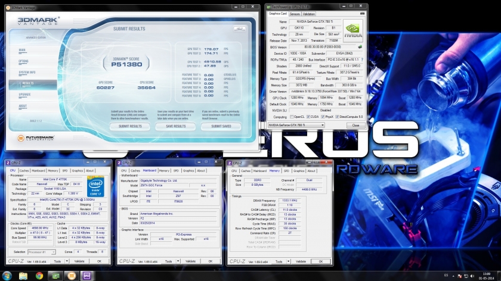Image resolution: width=501 pixels, height=281 pixels.
Task: Click the GPU-Z BIOS Version field
Action: (x=323, y=47)
